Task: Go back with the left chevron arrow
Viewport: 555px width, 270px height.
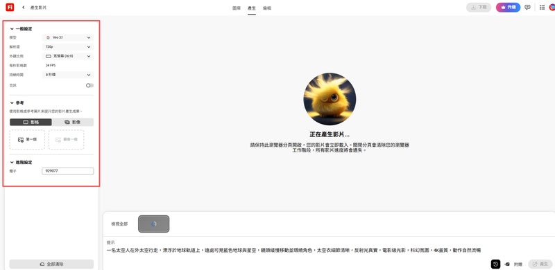Action: 24,8
